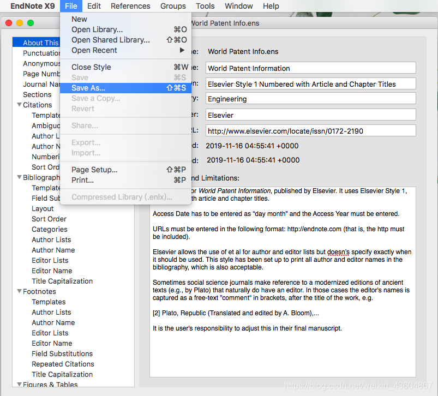Open the Help menu

coord(271,6)
